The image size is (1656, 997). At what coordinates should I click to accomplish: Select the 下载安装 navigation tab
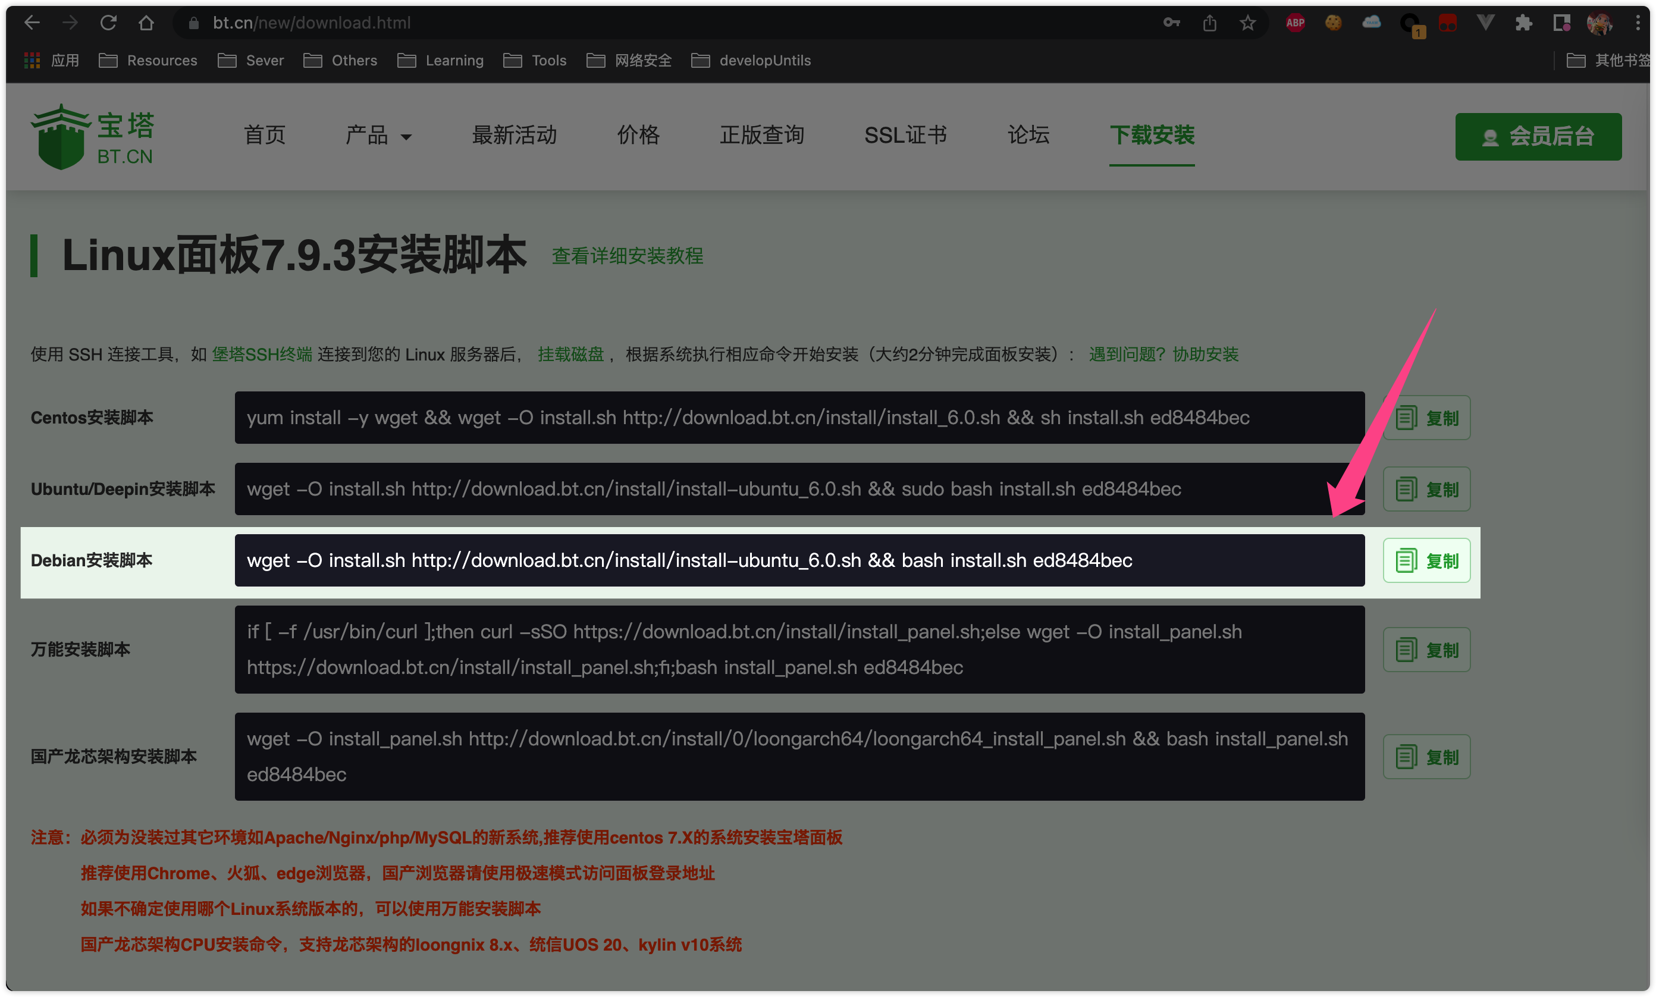pos(1153,134)
